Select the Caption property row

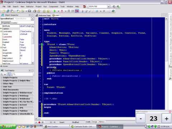(17, 29)
